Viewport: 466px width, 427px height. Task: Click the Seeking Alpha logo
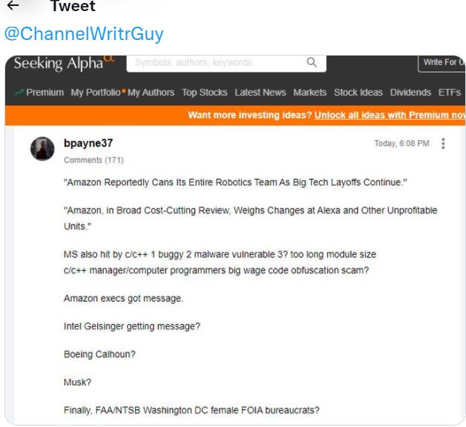64,63
